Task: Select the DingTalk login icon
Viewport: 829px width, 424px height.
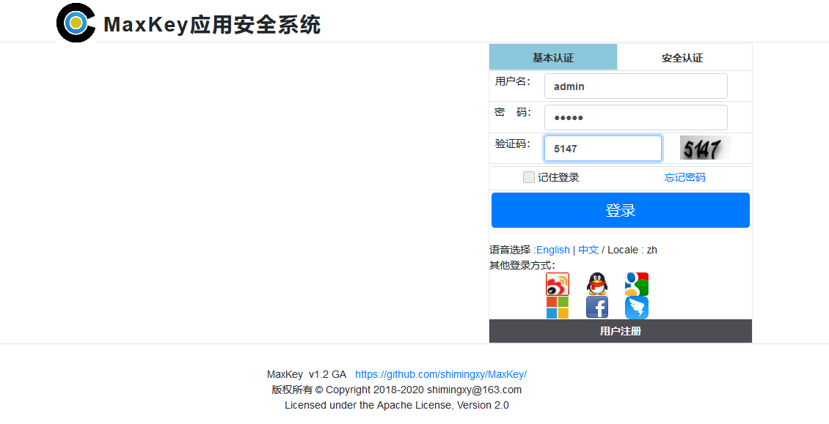Action: tap(636, 308)
